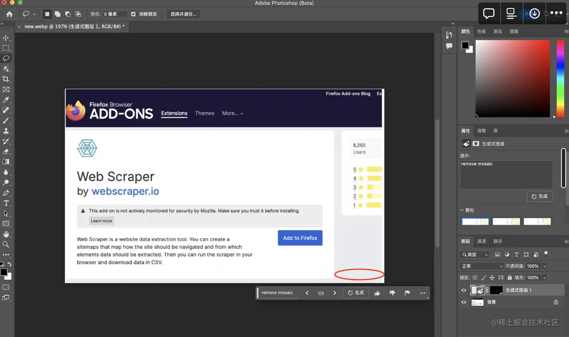This screenshot has width=569, height=337.
Task: Select the Brush tool
Action: point(6,120)
